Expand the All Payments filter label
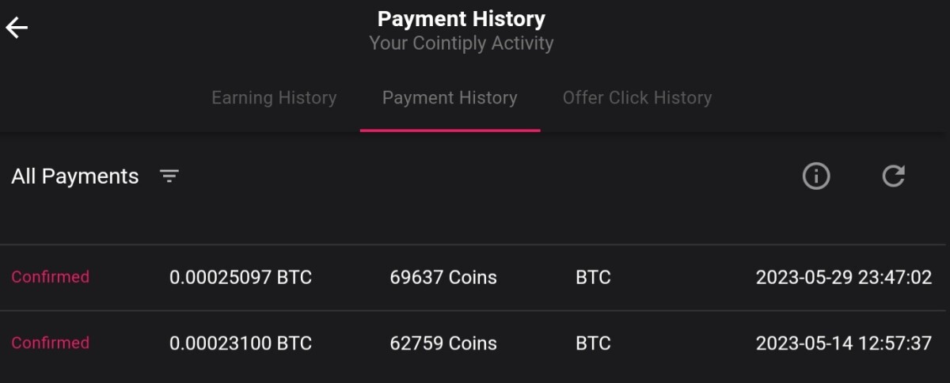950x383 pixels. pyautogui.click(x=75, y=176)
